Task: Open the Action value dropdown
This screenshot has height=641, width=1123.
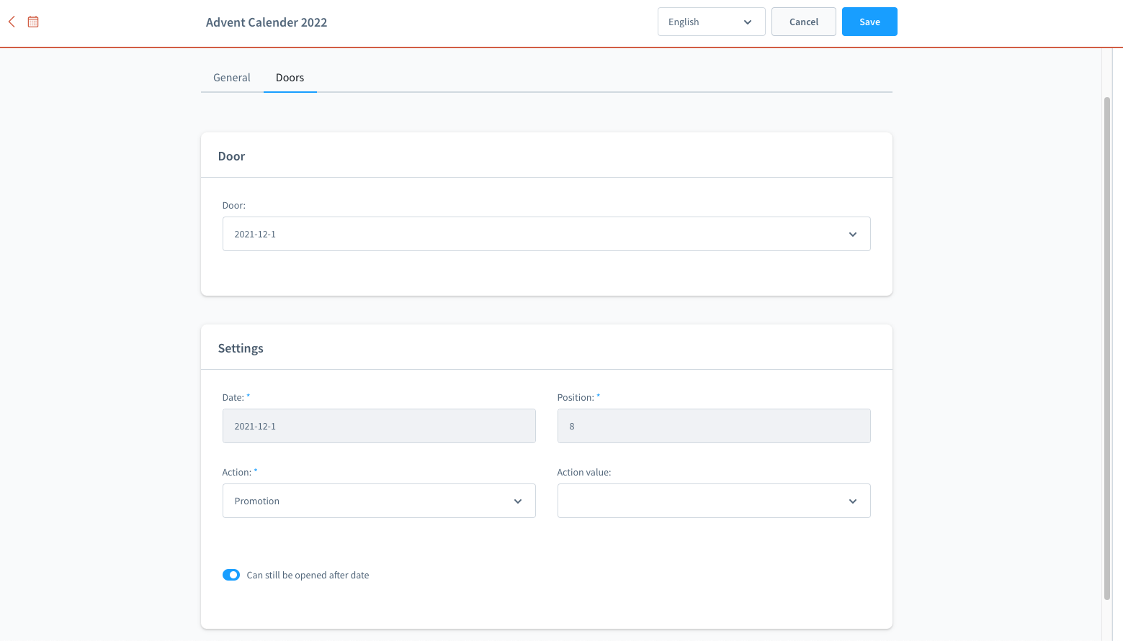Action: [x=714, y=501]
